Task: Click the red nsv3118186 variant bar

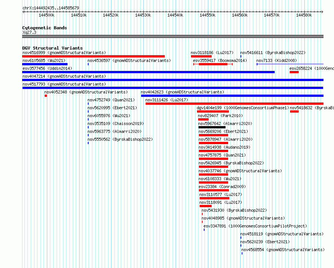Action: point(201,56)
